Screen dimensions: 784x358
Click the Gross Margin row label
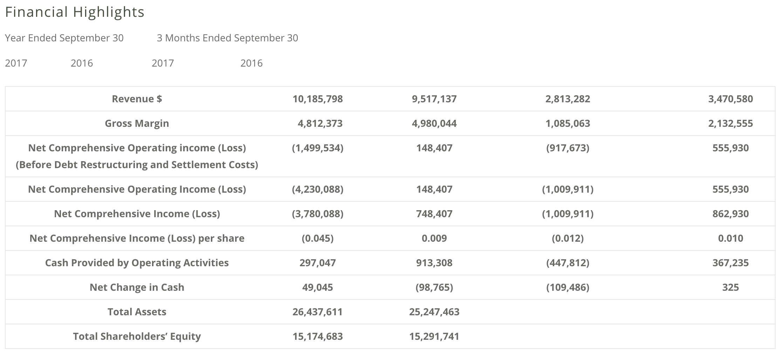[137, 123]
